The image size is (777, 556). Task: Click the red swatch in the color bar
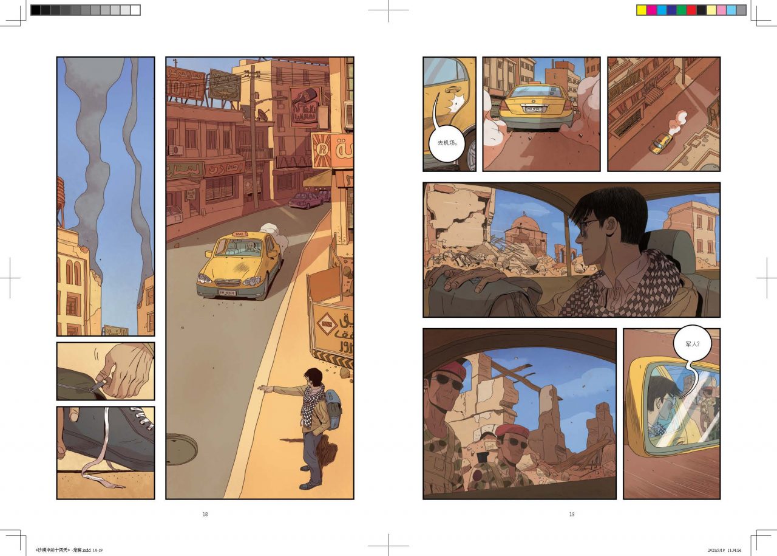691,10
